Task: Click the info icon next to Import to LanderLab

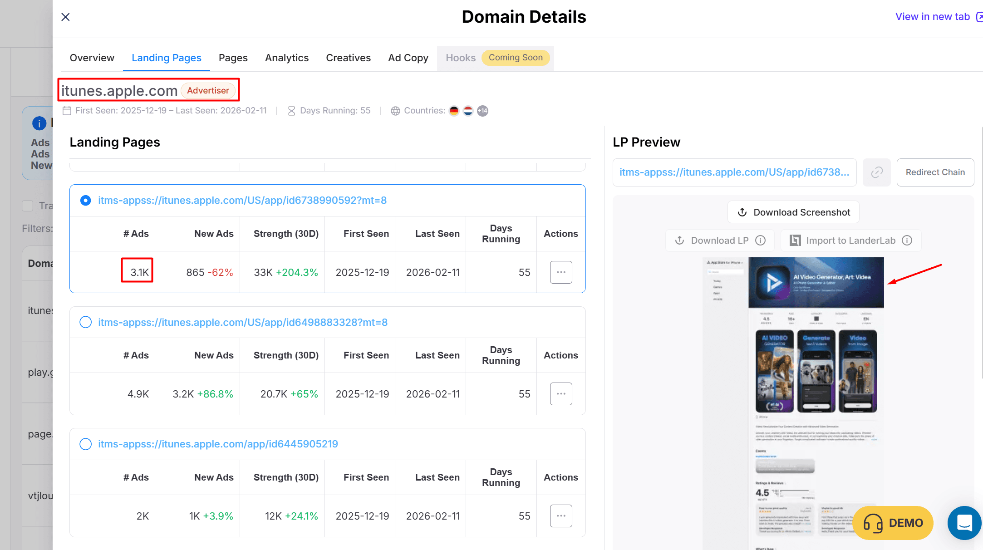Action: click(x=907, y=241)
